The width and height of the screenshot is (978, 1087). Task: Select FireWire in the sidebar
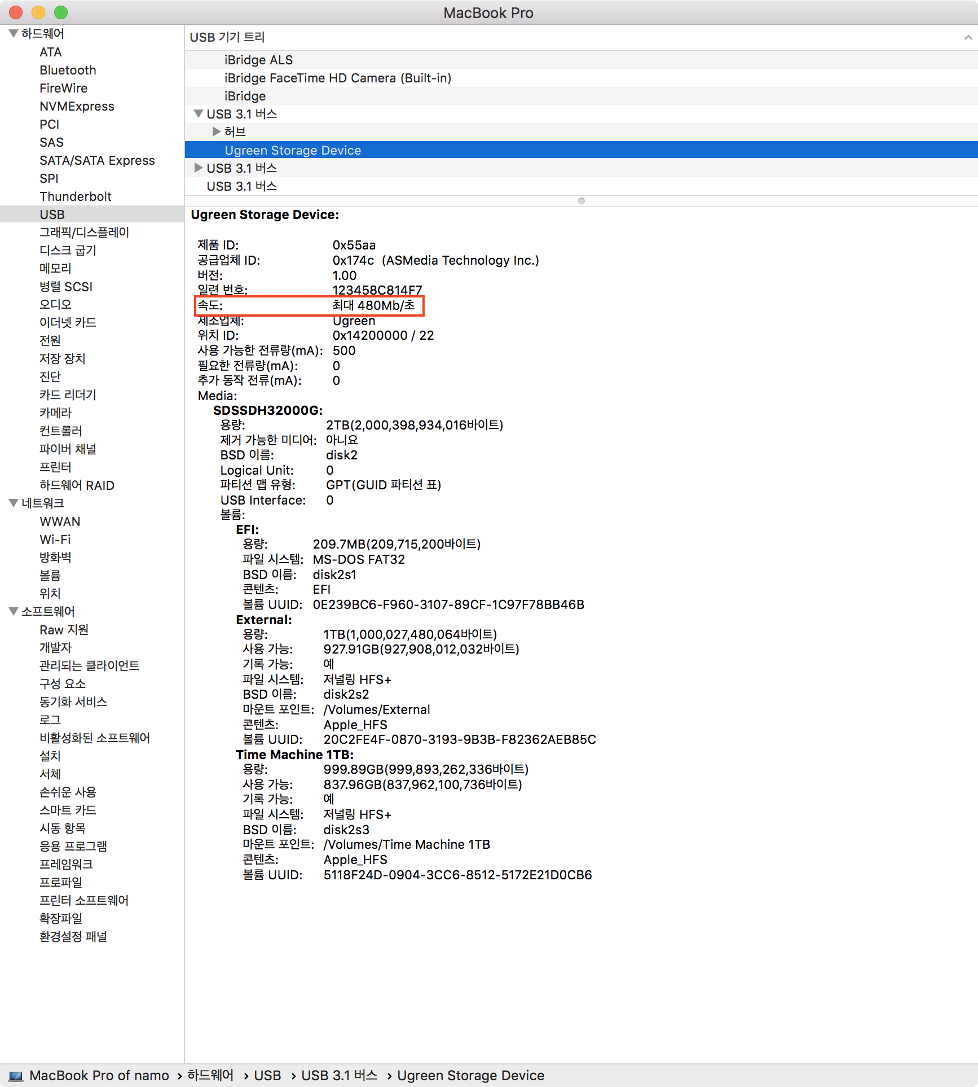click(x=63, y=88)
